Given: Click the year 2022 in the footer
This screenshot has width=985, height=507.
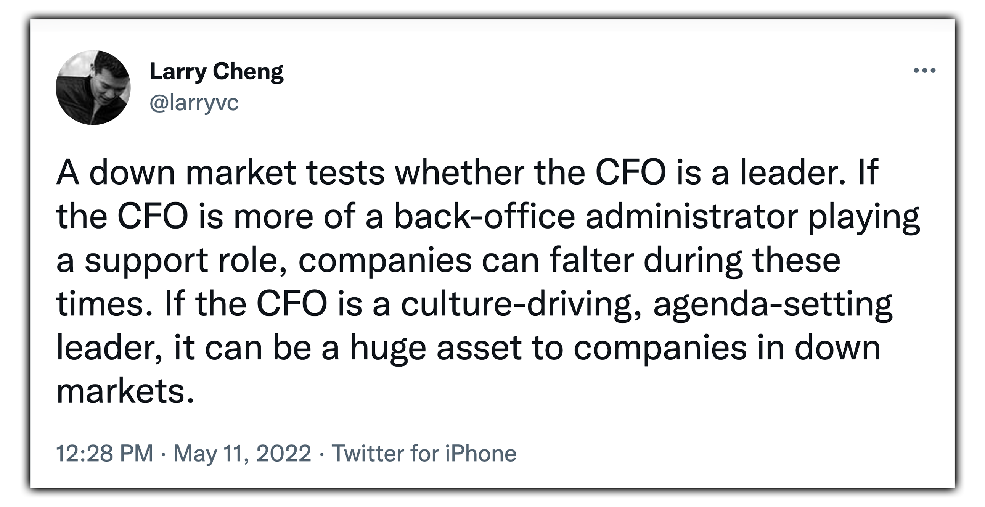Looking at the screenshot, I should (283, 453).
